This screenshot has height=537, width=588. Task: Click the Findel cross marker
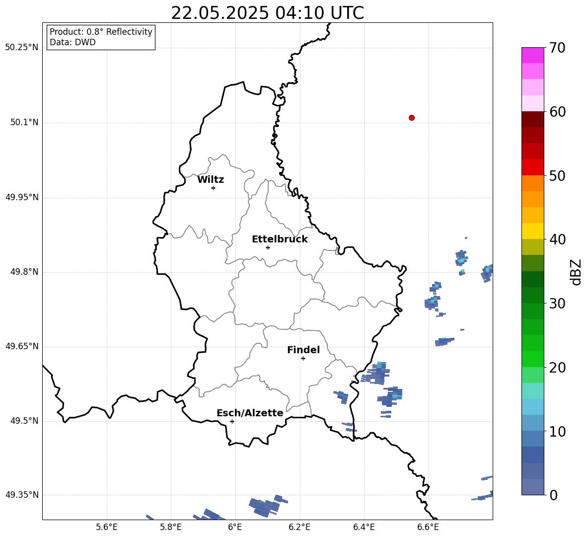click(x=303, y=359)
